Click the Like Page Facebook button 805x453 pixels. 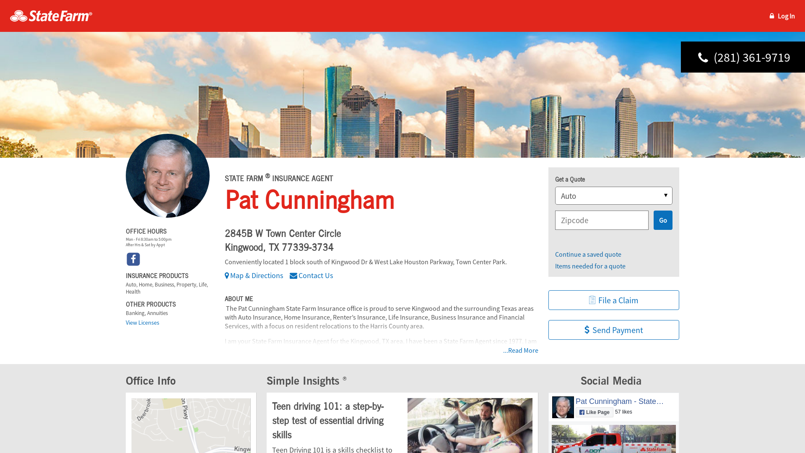(594, 412)
